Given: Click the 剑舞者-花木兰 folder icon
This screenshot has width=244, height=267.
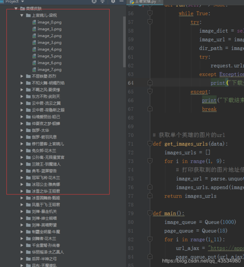Looking at the screenshot, I should [28, 238].
